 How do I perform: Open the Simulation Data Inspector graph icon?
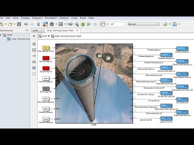click(x=103, y=24)
